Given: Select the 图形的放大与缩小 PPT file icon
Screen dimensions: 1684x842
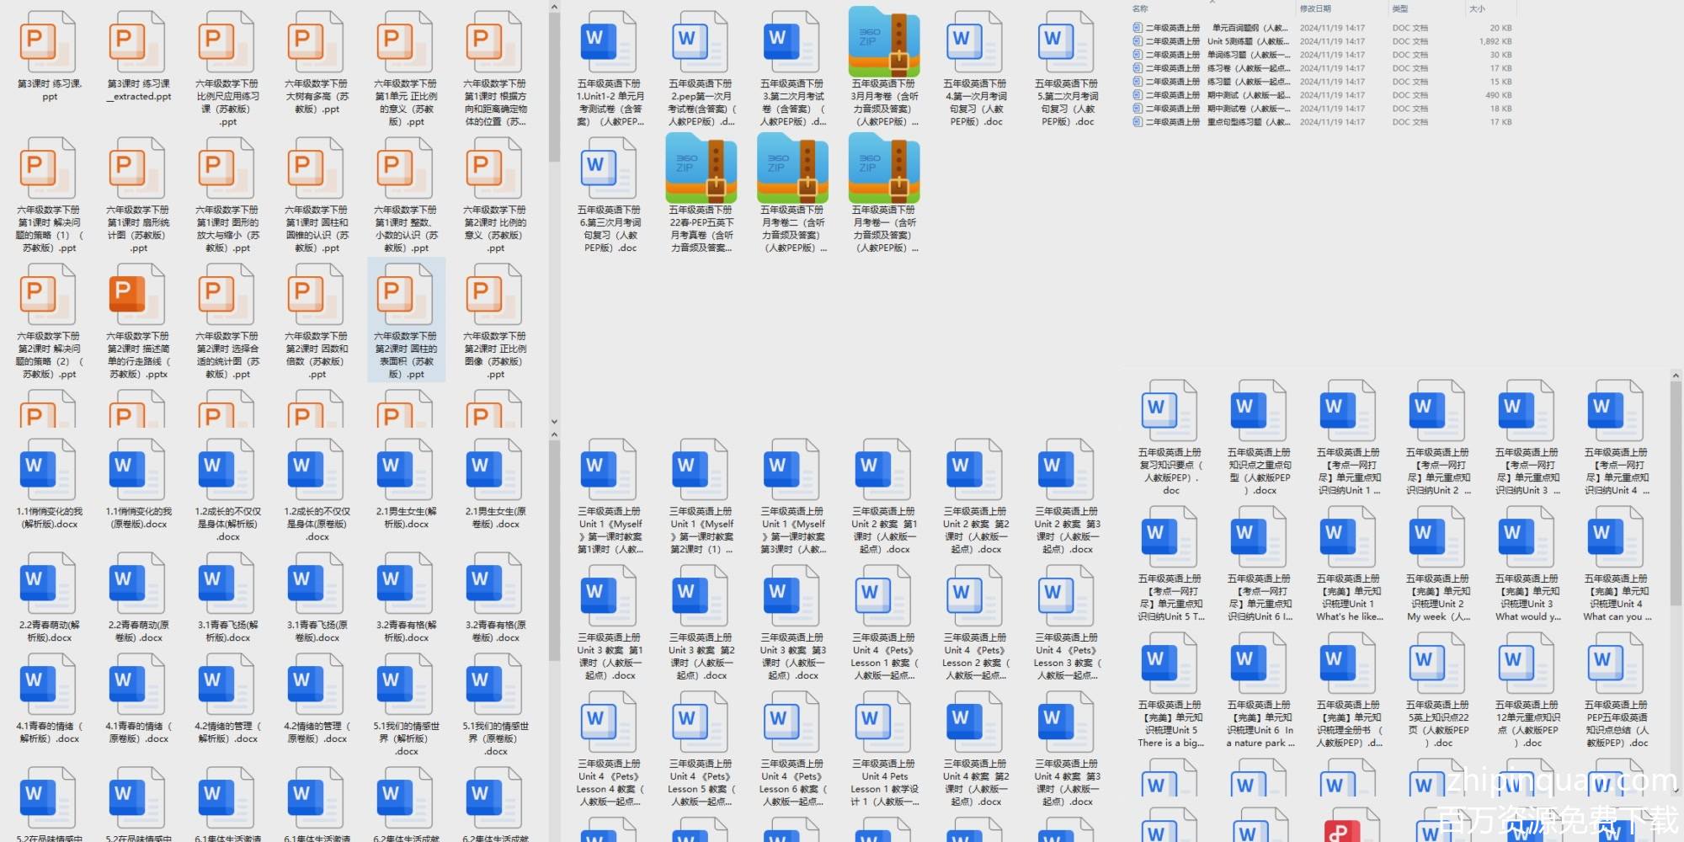Looking at the screenshot, I should click(x=227, y=168).
